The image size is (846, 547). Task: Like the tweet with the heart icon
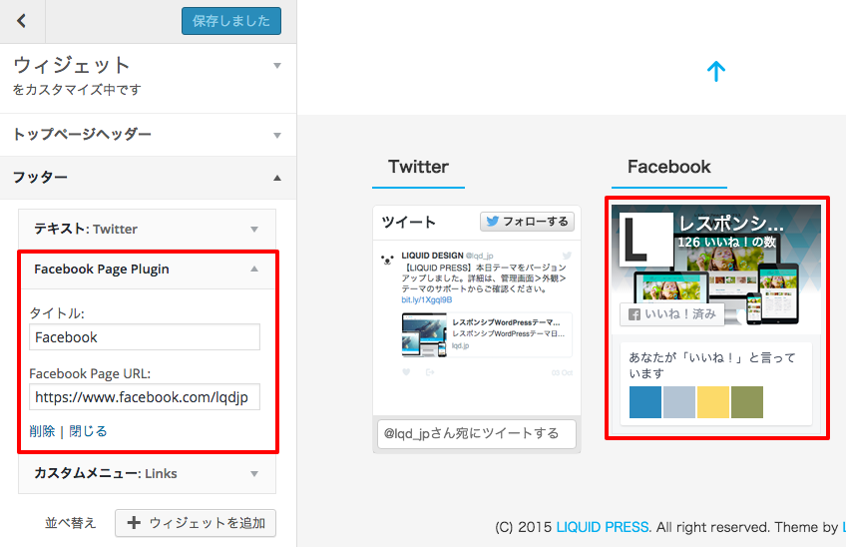pyautogui.click(x=406, y=372)
